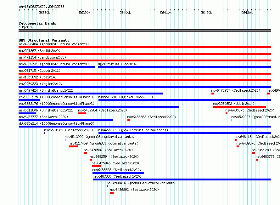Select the blue bar of dgv335e214

coord(145,127)
